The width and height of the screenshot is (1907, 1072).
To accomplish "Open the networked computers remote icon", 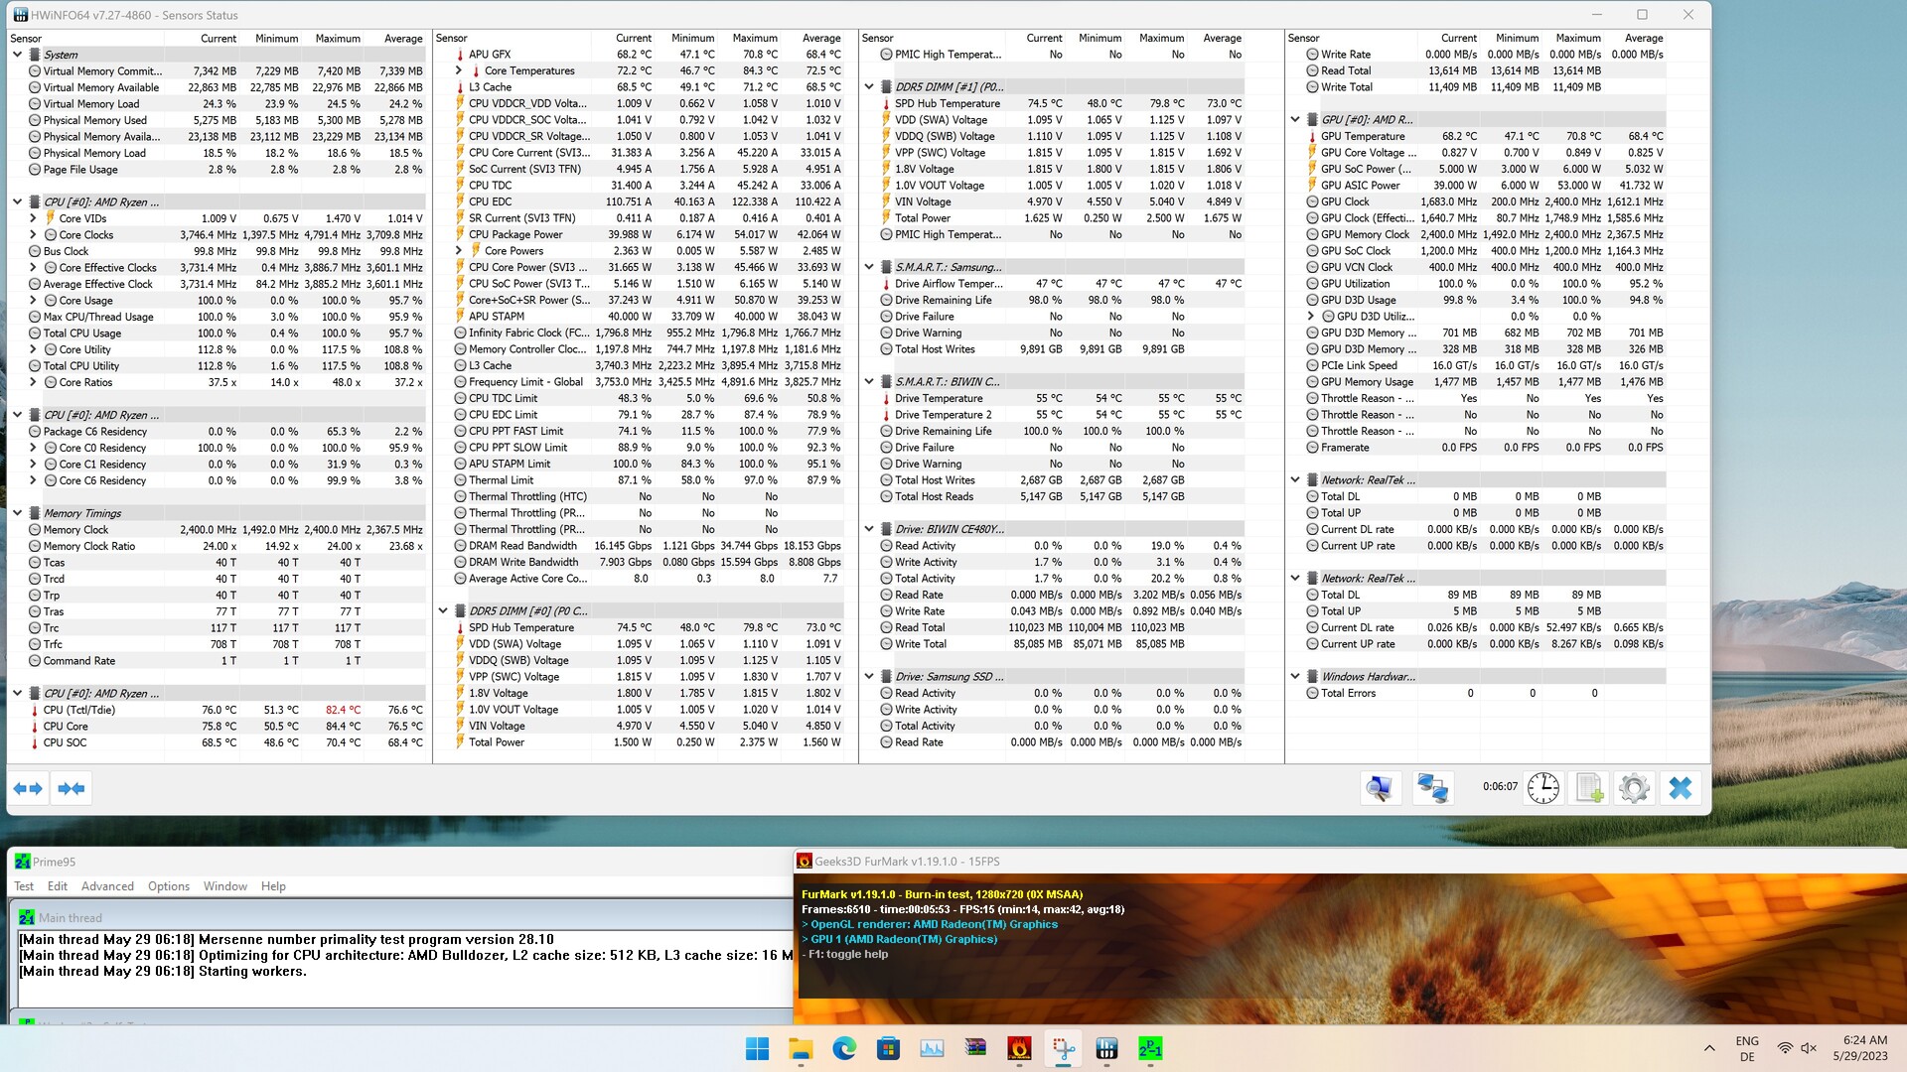I will (x=1431, y=788).
